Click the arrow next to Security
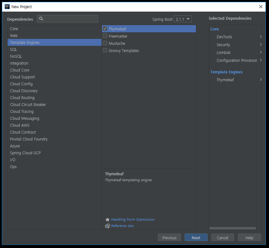The height and width of the screenshot is (248, 269). point(260,44)
